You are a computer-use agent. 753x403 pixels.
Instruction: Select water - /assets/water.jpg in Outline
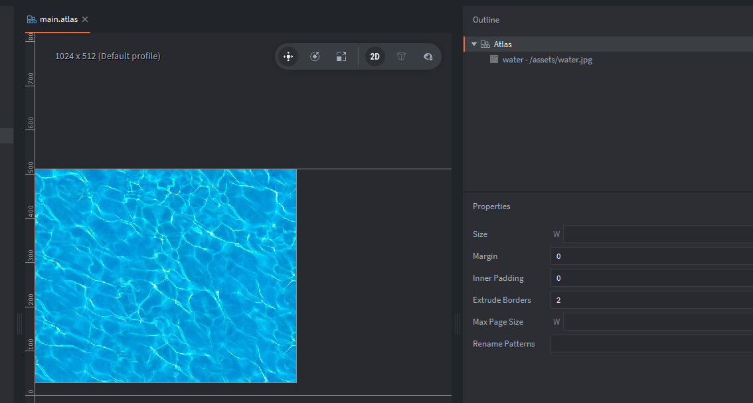(x=547, y=60)
